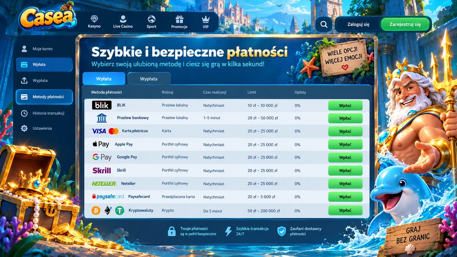This screenshot has width=457, height=257.
Task: Click Wpłać for Google Pay
Action: pyautogui.click(x=345, y=157)
